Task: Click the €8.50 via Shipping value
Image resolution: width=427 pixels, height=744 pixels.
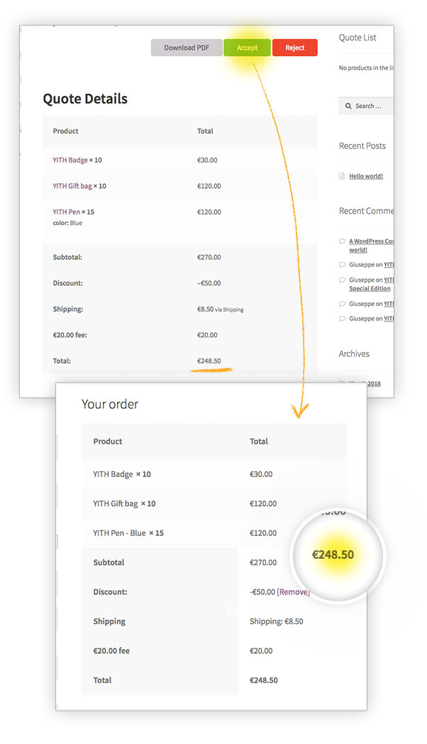Action: [221, 309]
